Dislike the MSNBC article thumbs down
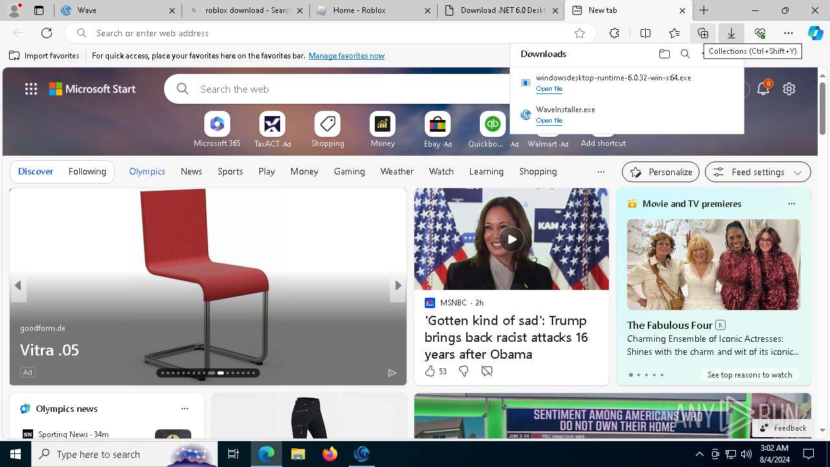 point(463,371)
